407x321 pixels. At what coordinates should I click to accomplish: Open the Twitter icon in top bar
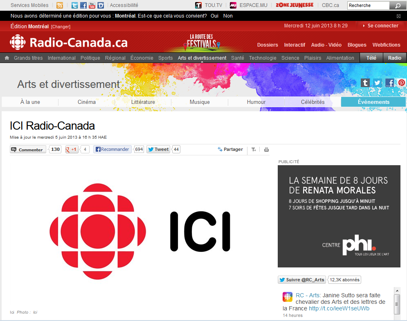[x=74, y=5]
